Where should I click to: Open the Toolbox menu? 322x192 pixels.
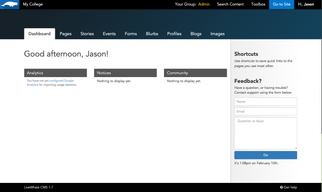coord(258,4)
